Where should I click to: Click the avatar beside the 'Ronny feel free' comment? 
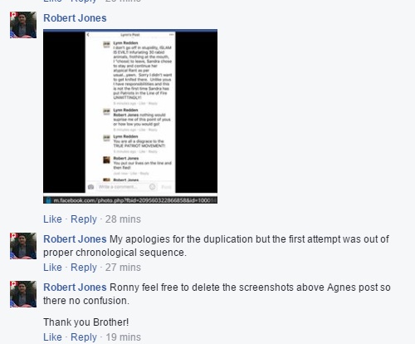(23, 294)
